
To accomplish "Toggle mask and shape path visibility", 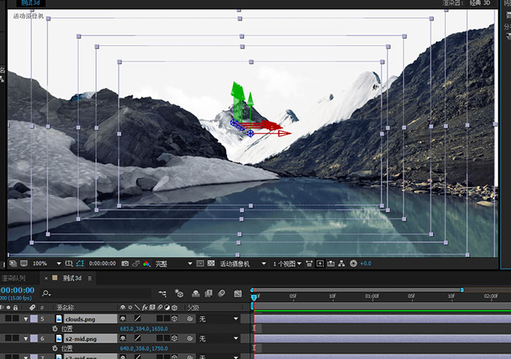I will click(x=80, y=263).
